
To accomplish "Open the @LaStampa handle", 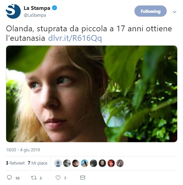I will pyautogui.click(x=35, y=15).
